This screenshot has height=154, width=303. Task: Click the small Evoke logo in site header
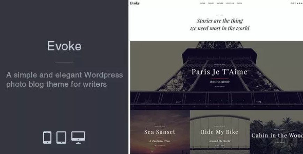[135, 3]
